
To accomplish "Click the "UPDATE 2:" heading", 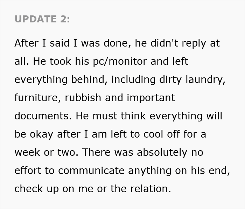I will [42, 19].
